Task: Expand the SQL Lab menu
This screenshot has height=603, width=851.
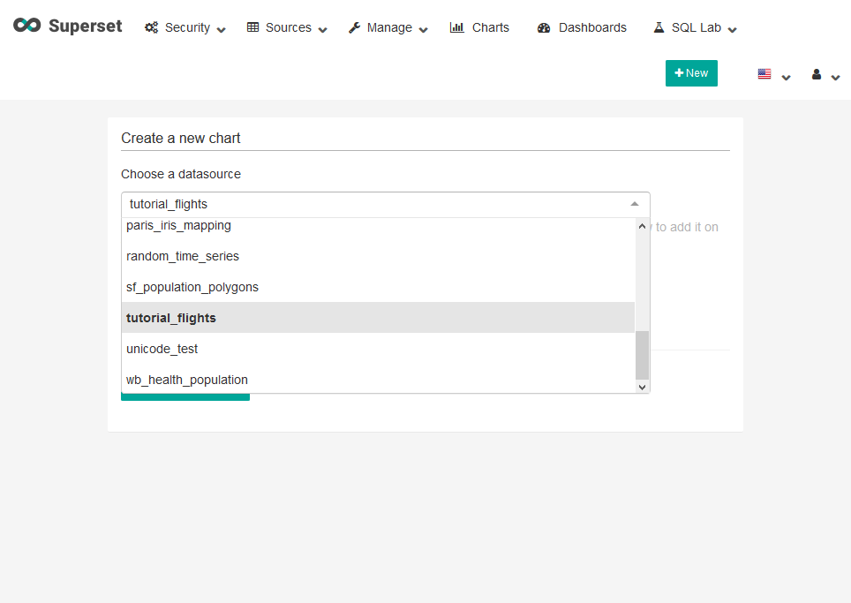Action: pos(694,28)
